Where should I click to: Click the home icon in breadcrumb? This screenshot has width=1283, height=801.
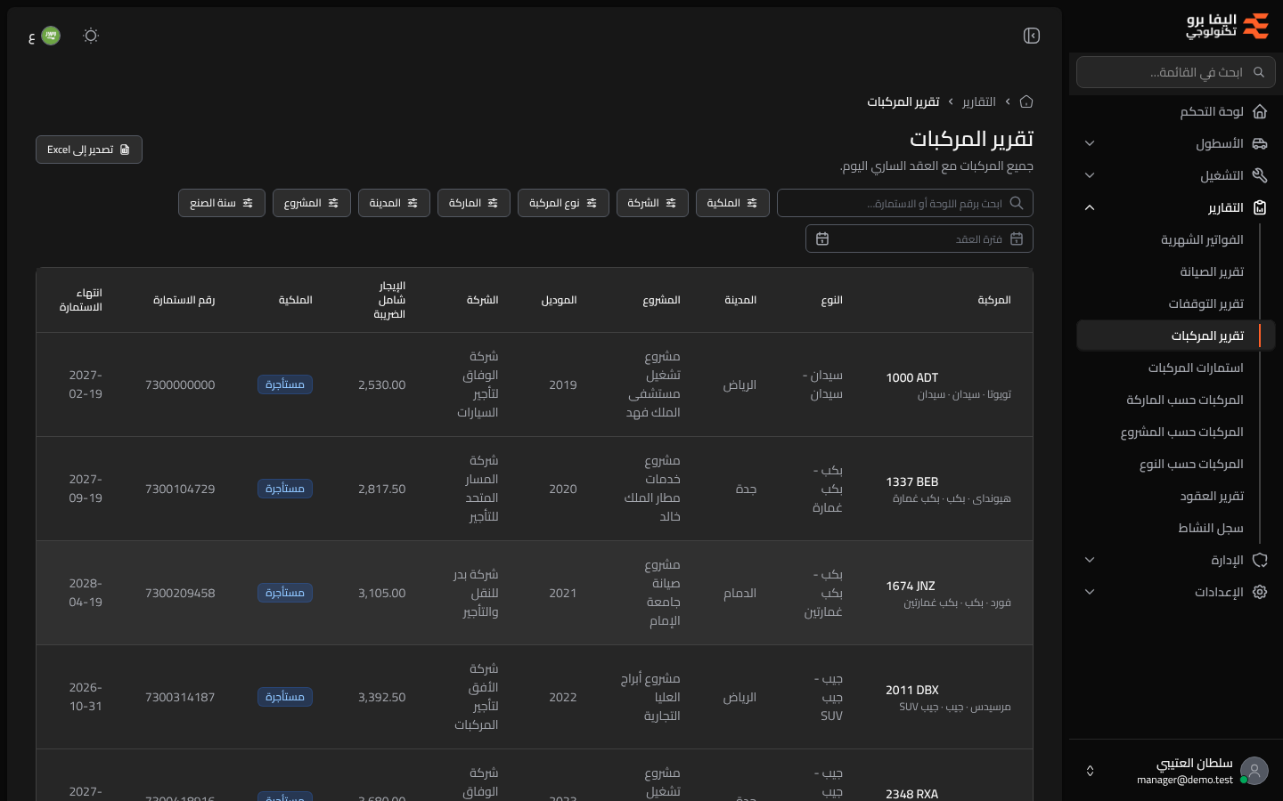(x=1026, y=101)
